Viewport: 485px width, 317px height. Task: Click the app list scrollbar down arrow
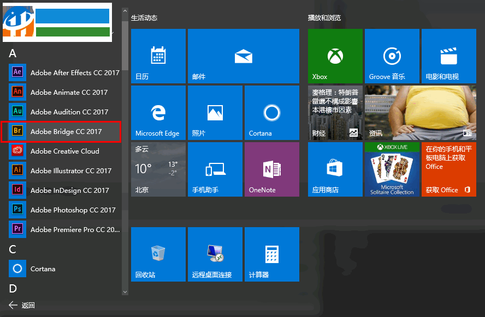coord(125,292)
